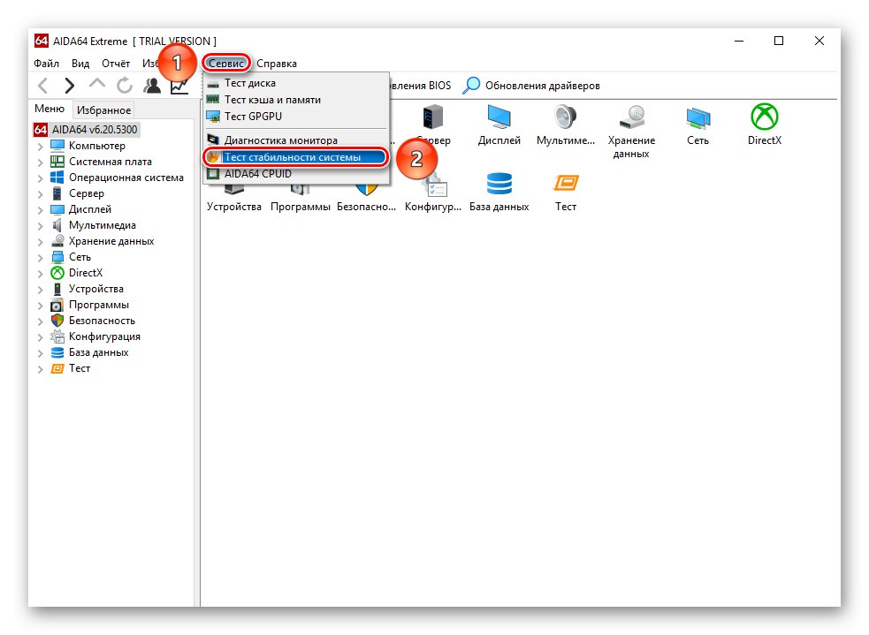Switch to the Меню tab

pyautogui.click(x=50, y=109)
